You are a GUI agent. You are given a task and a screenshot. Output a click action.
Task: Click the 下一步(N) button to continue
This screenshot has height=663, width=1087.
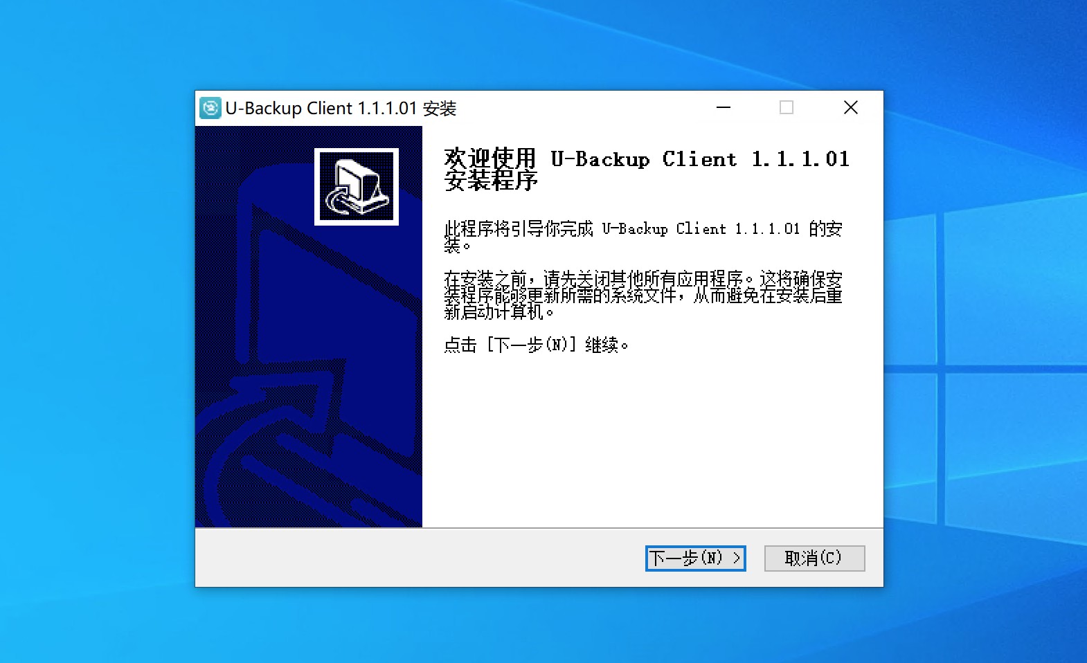[695, 558]
